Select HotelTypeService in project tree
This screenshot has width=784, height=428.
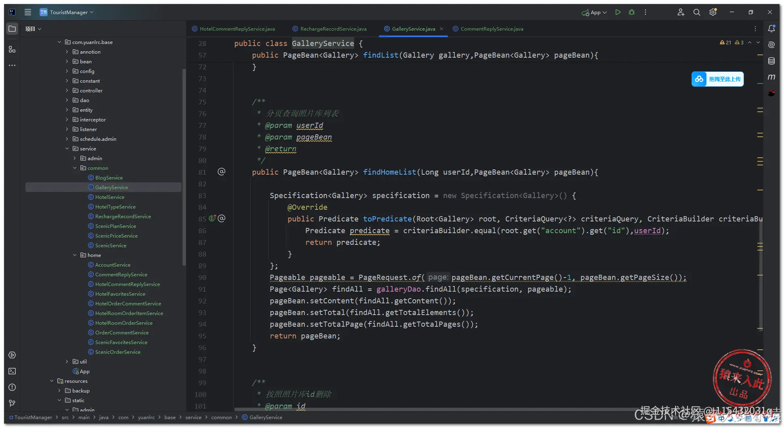[x=115, y=207]
